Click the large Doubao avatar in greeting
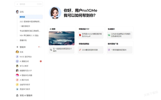 (55, 13)
